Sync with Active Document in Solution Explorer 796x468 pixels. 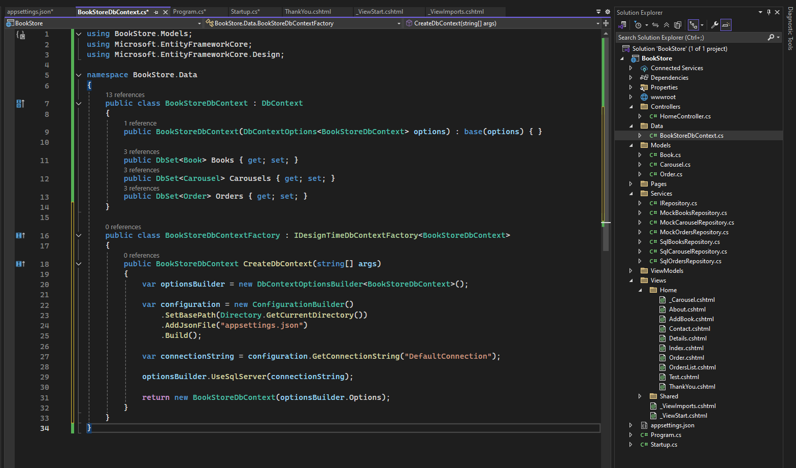pyautogui.click(x=655, y=25)
